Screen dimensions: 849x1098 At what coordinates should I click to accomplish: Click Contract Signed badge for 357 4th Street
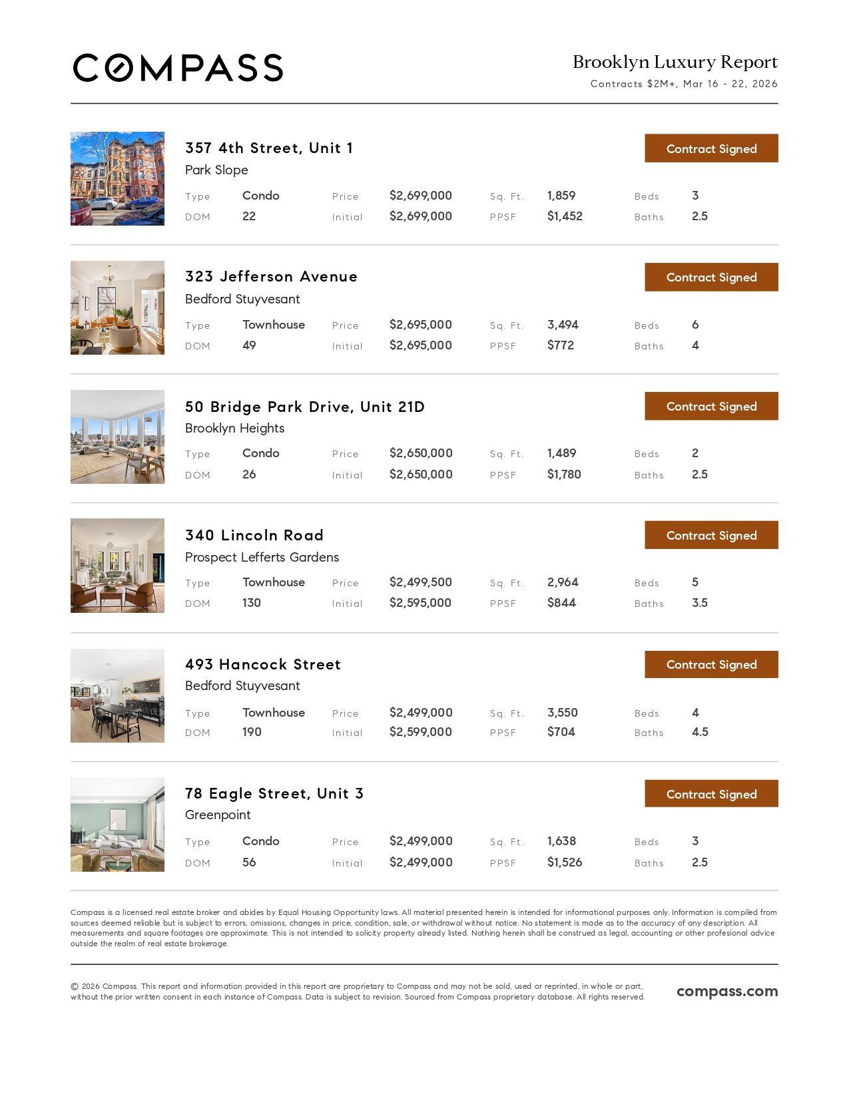pos(710,148)
